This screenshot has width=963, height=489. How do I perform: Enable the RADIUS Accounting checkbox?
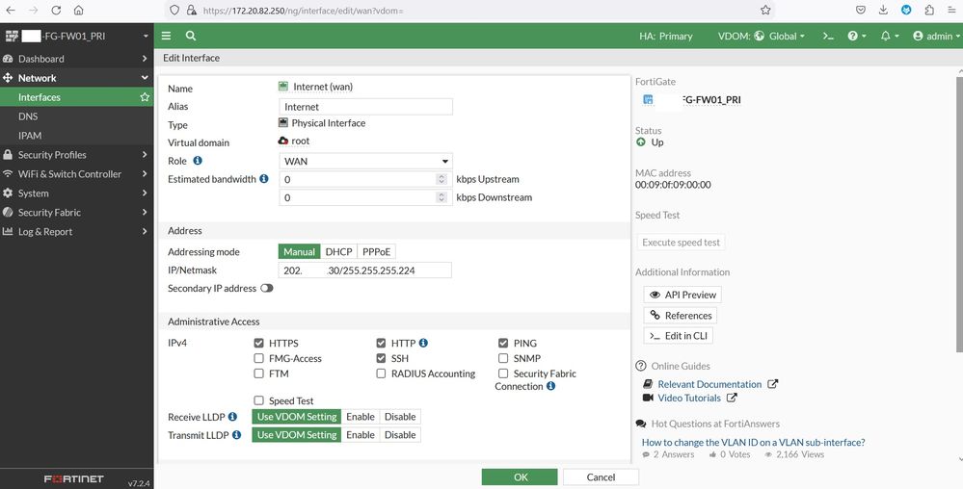pyautogui.click(x=382, y=373)
